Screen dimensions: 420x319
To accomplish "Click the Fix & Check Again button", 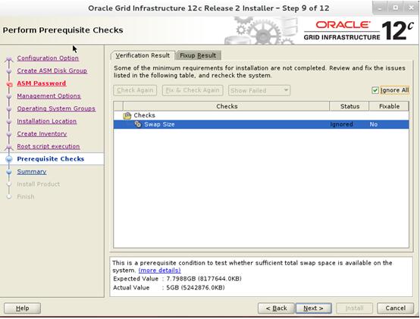I will [193, 90].
